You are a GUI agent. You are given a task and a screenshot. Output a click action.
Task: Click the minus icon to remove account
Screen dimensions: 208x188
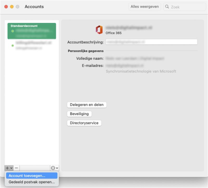16,168
